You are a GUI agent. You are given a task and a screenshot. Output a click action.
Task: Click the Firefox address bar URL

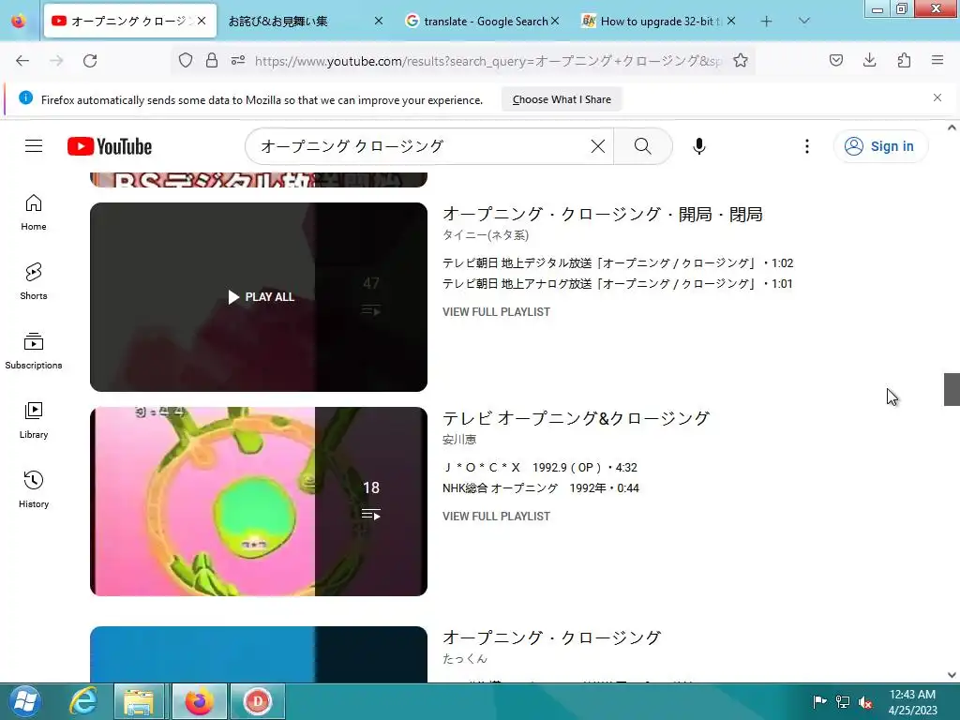[487, 61]
